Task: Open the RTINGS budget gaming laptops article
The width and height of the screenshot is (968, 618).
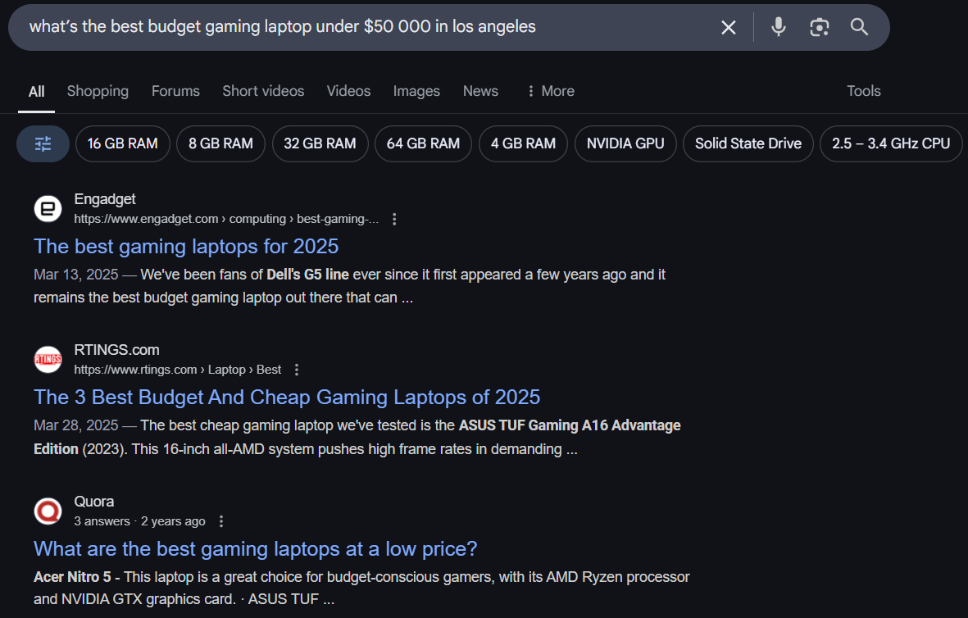Action: (x=287, y=397)
